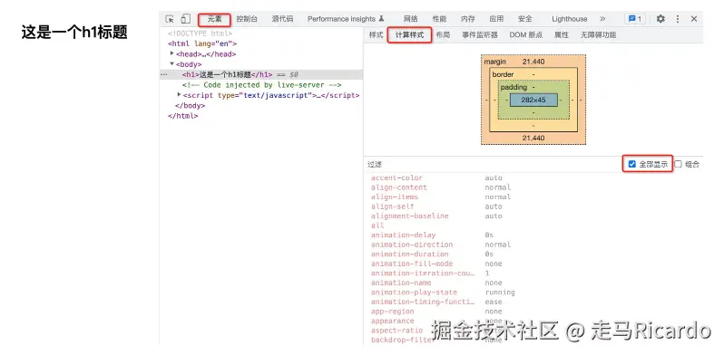Open the three-dot customize DevTools menu
Image resolution: width=724 pixels, height=355 pixels.
678,19
